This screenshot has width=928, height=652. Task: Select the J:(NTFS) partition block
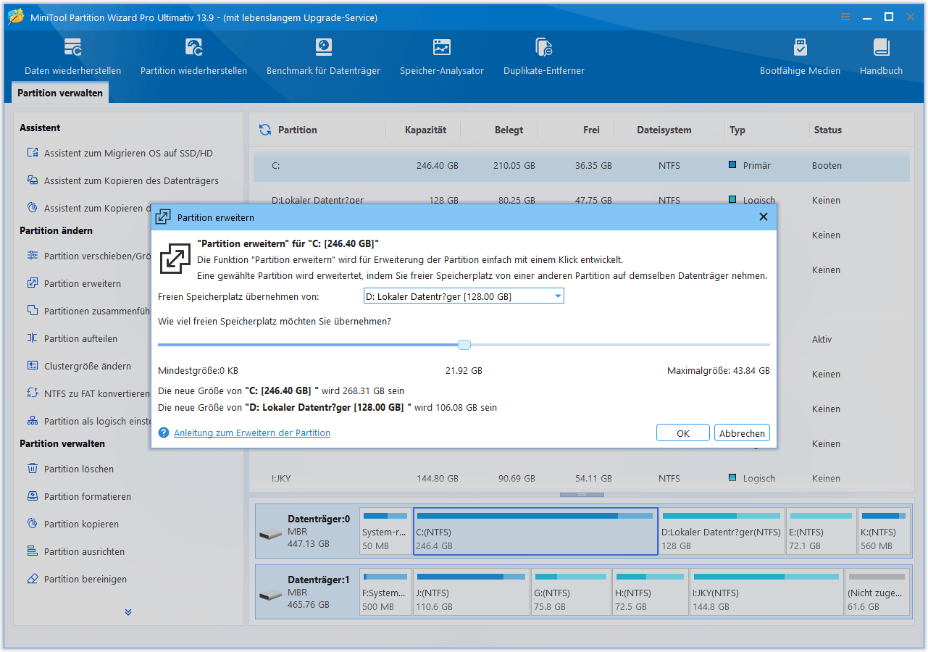coord(471,592)
